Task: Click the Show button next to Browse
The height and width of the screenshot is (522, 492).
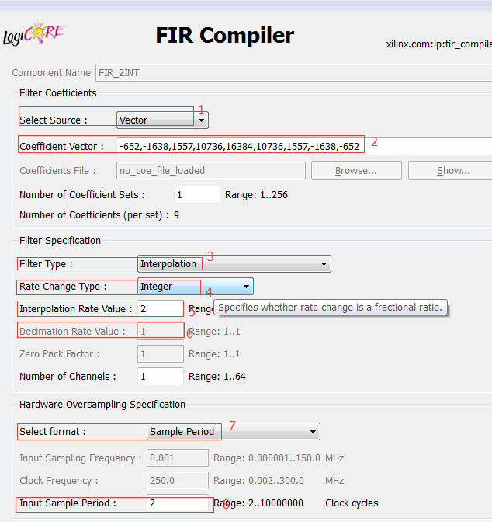Action: coord(450,170)
